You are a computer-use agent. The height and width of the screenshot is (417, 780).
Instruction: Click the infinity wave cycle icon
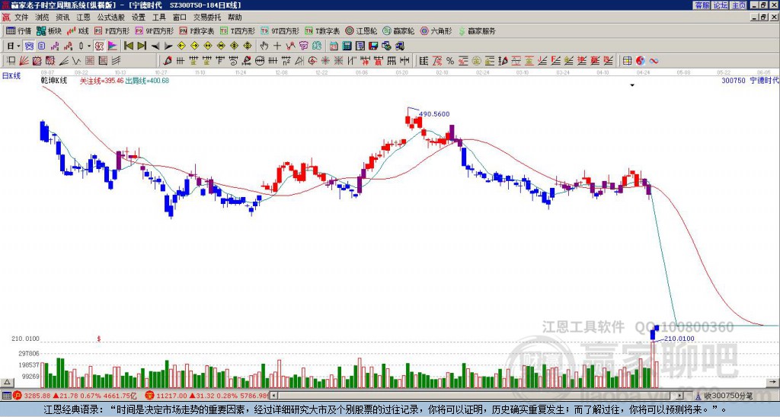coord(654,61)
